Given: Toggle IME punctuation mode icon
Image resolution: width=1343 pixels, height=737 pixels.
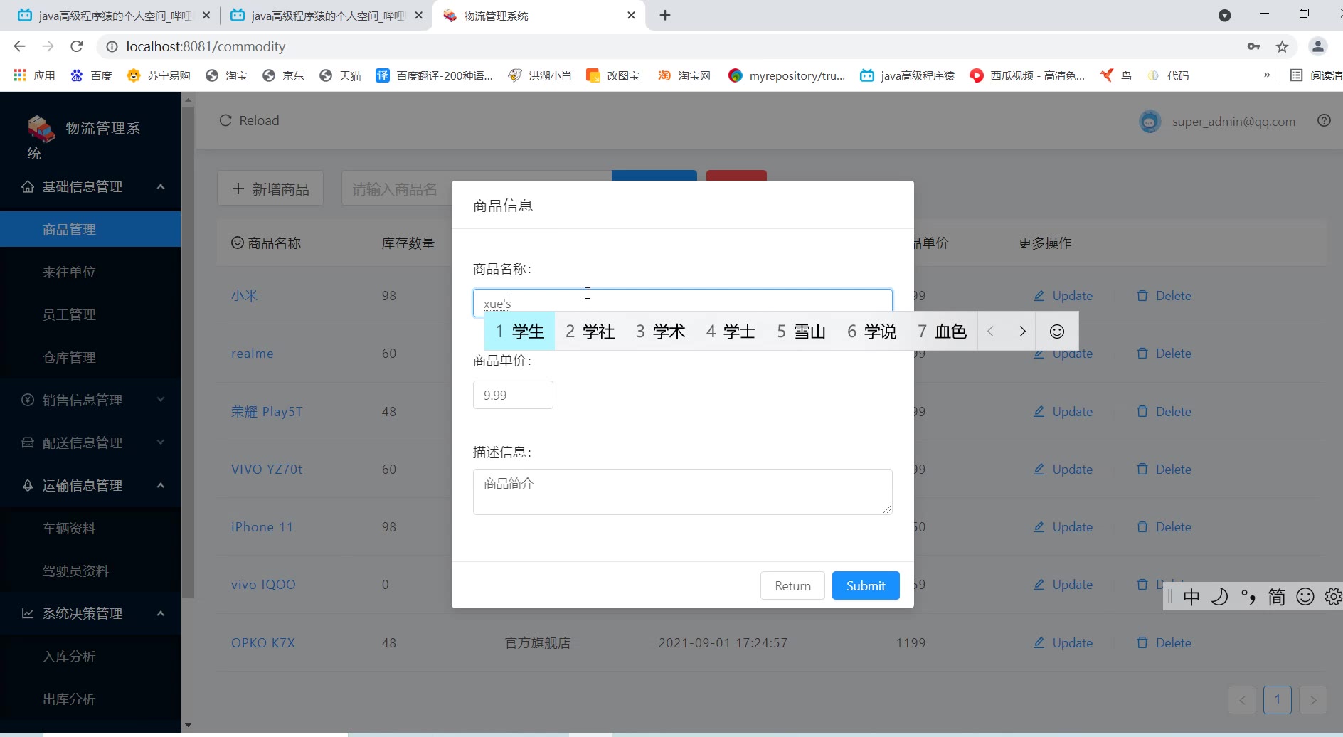Looking at the screenshot, I should pyautogui.click(x=1248, y=597).
